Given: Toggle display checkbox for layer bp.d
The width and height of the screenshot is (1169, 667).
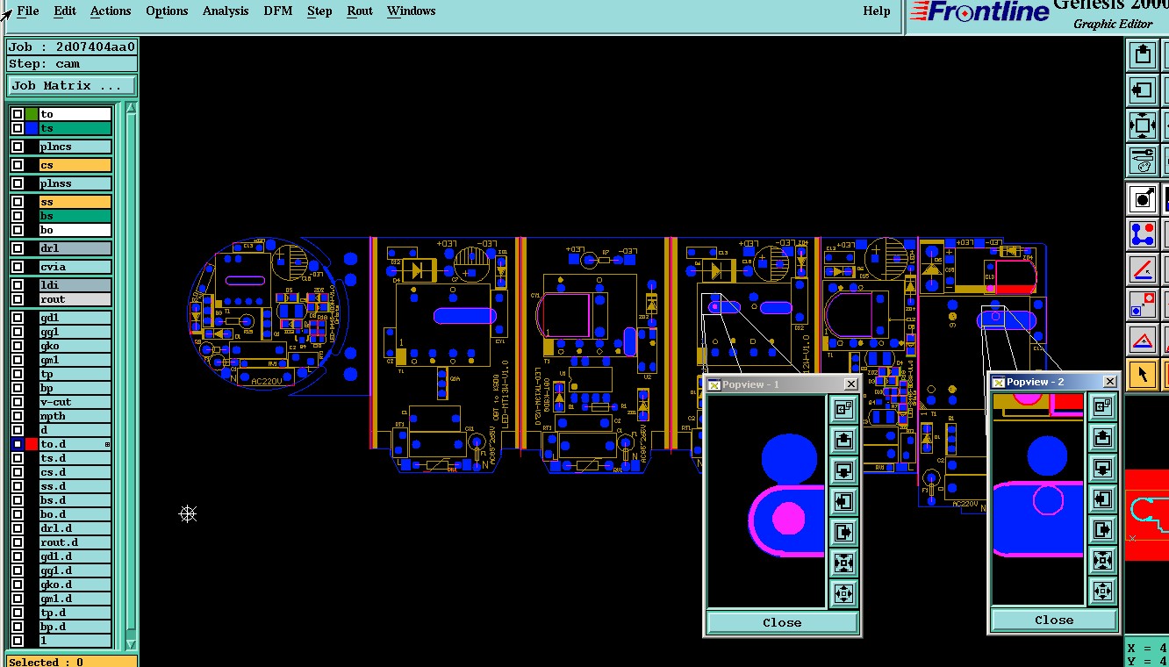Looking at the screenshot, I should point(18,627).
